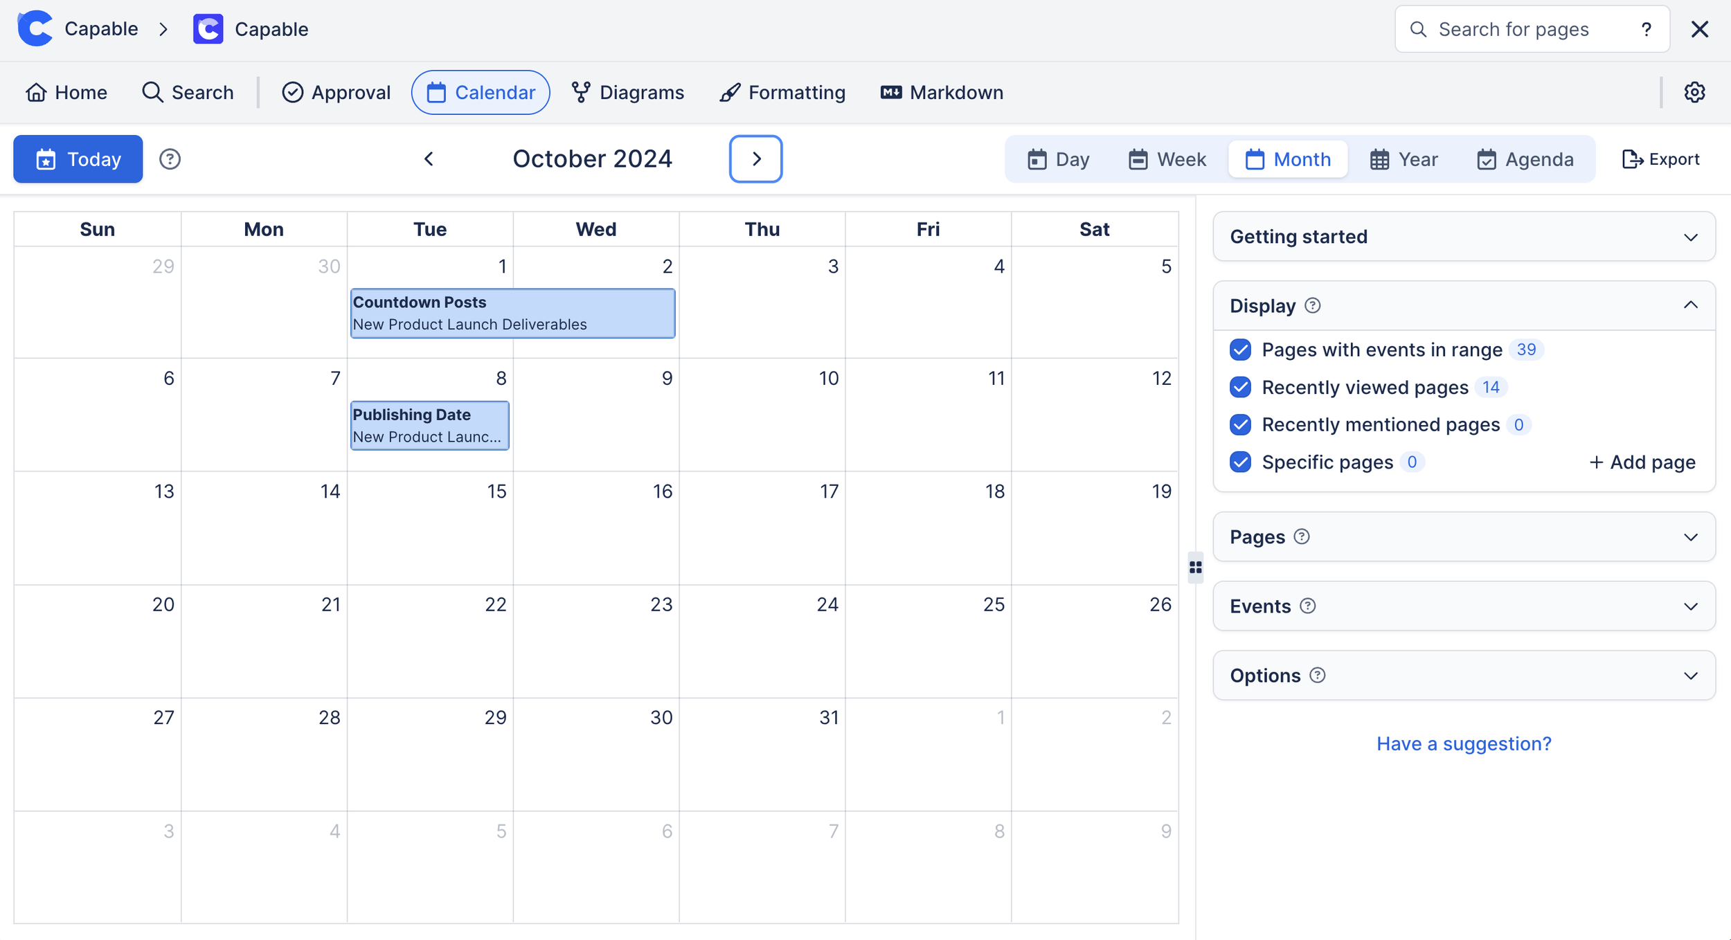Click the Search for pages field
The height and width of the screenshot is (940, 1731).
pyautogui.click(x=1532, y=29)
